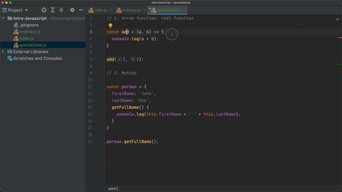Select Scratches and Consoles in tree
Image resolution: width=342 pixels, height=192 pixels.
pyautogui.click(x=37, y=58)
